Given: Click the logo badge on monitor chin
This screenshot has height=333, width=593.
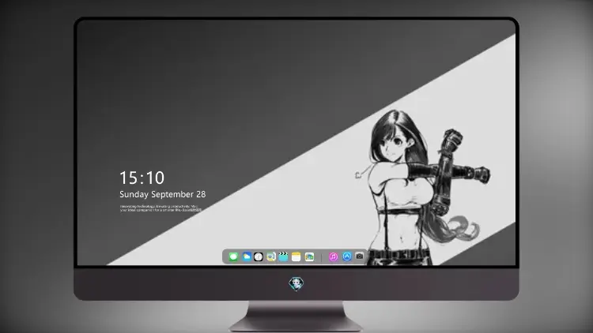Looking at the screenshot, I should [296, 283].
